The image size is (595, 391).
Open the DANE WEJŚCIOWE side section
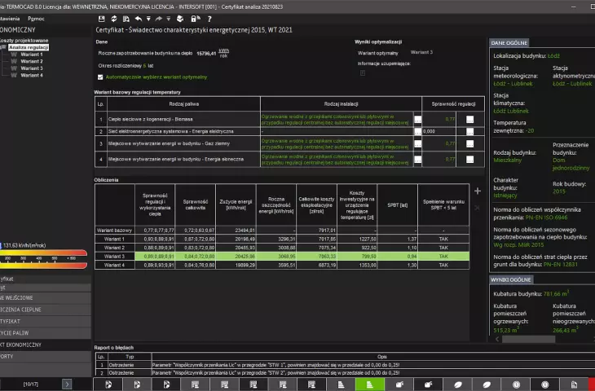coord(46,297)
